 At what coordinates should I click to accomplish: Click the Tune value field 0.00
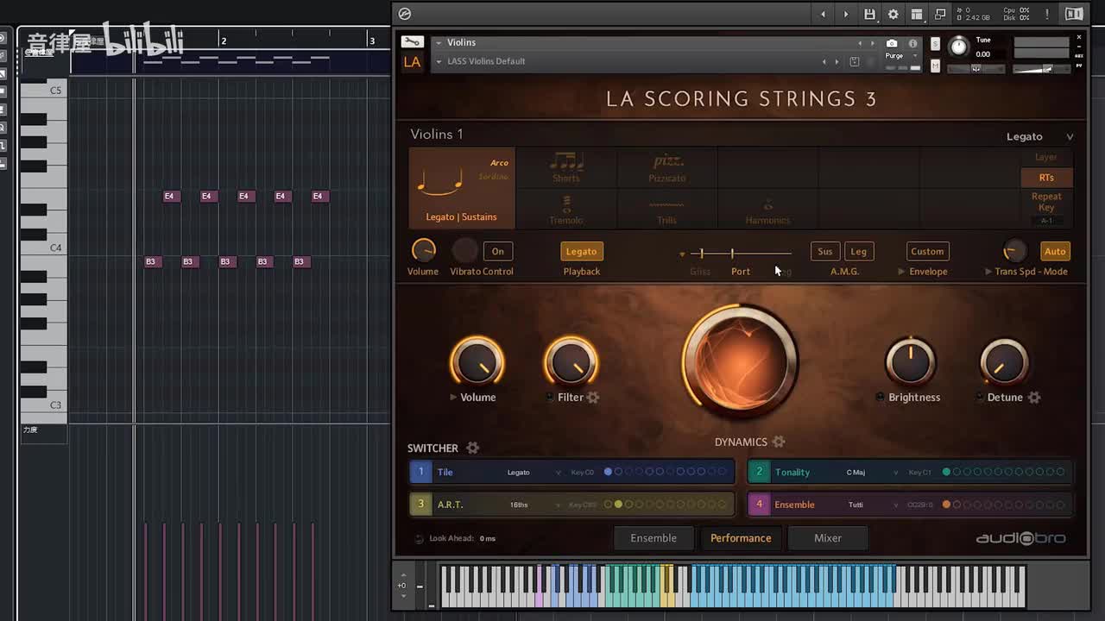click(983, 54)
